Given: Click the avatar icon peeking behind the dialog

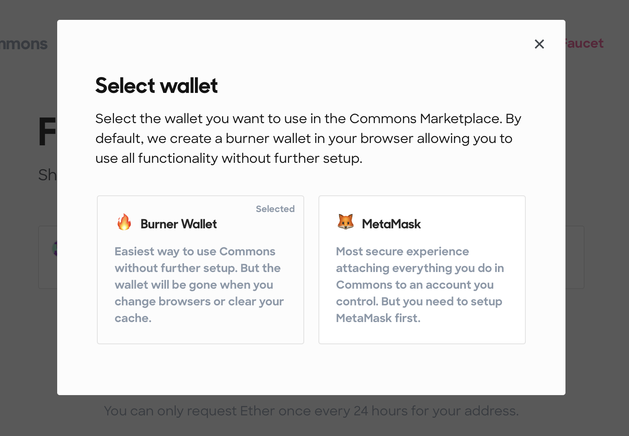Looking at the screenshot, I should [x=55, y=249].
